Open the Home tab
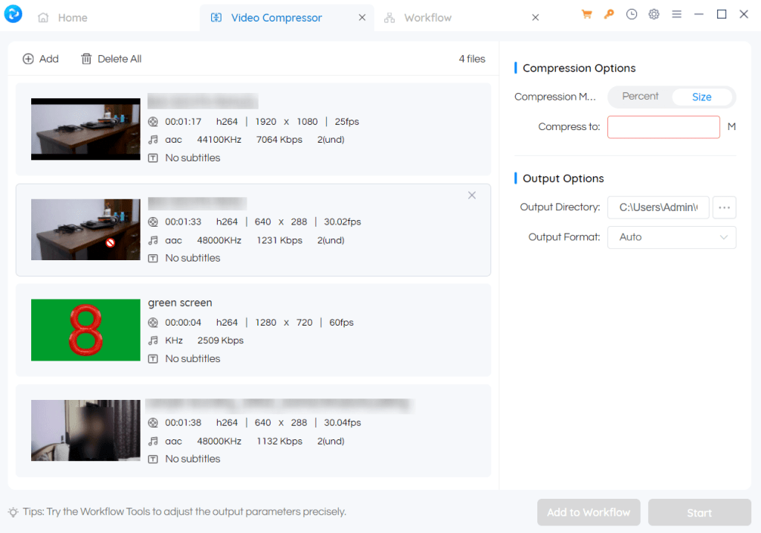Image resolution: width=761 pixels, height=533 pixels. click(63, 18)
